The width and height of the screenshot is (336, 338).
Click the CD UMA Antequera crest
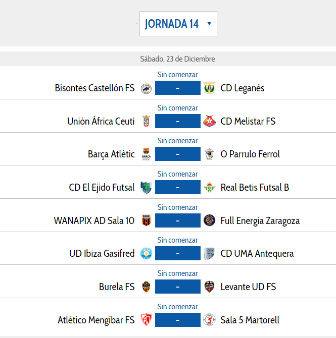(209, 254)
